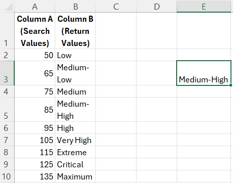Select the cell containing 125
Screen dimensions: 233x183
[x=35, y=164]
